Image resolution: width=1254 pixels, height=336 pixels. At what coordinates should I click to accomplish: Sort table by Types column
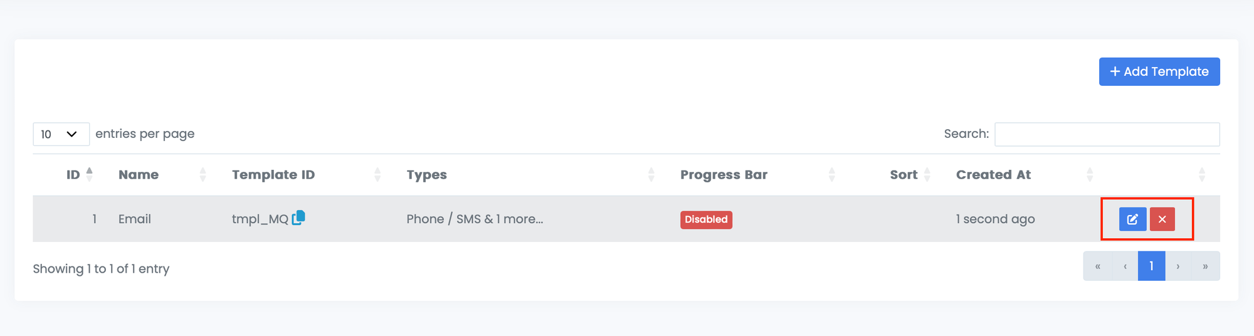[x=426, y=175]
